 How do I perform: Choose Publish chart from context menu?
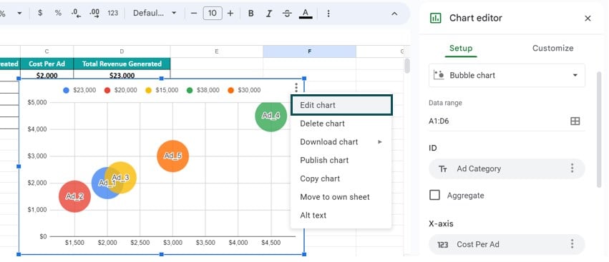coord(341,160)
